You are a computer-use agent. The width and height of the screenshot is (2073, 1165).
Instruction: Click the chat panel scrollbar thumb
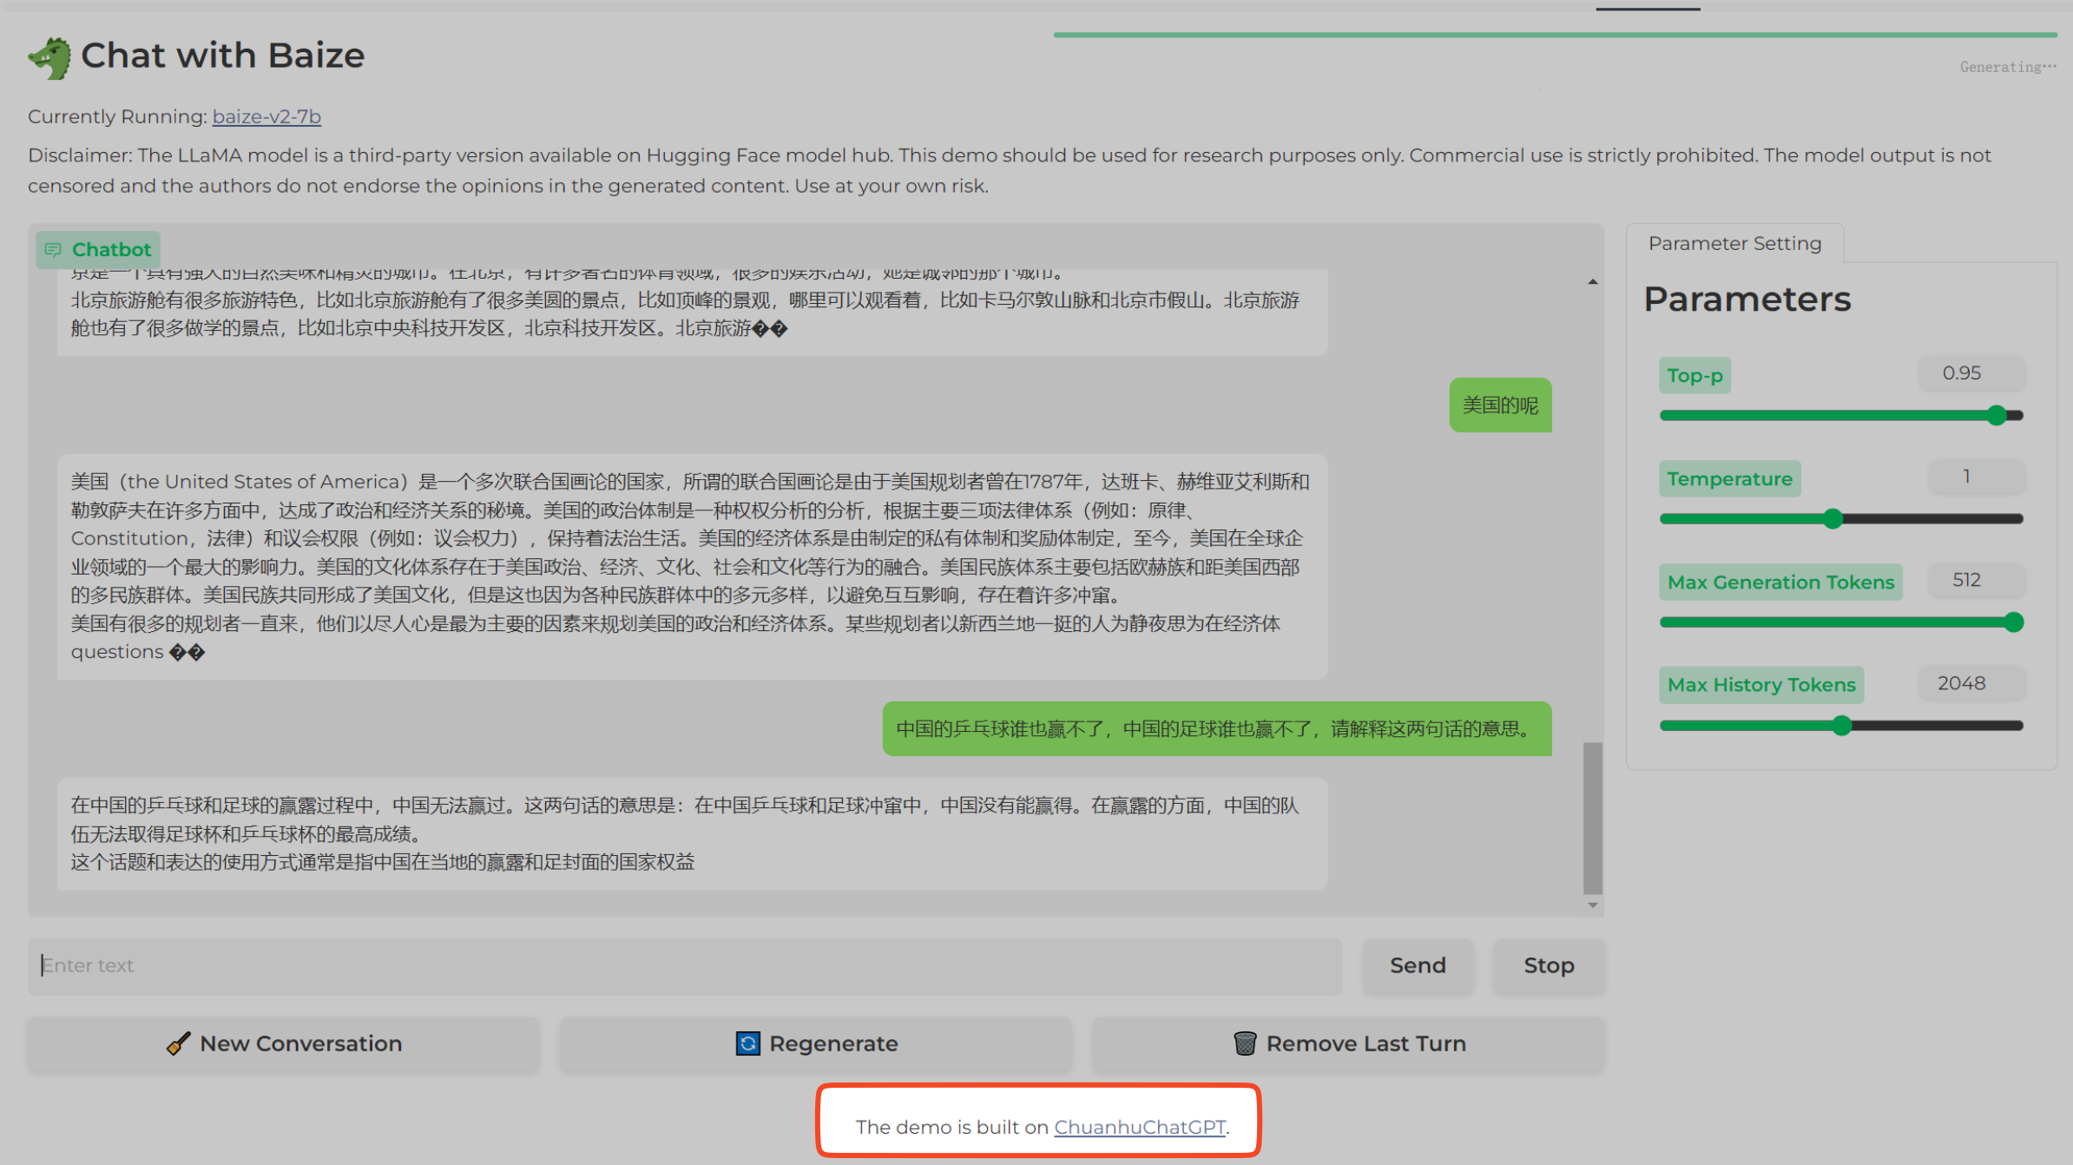point(1592,816)
